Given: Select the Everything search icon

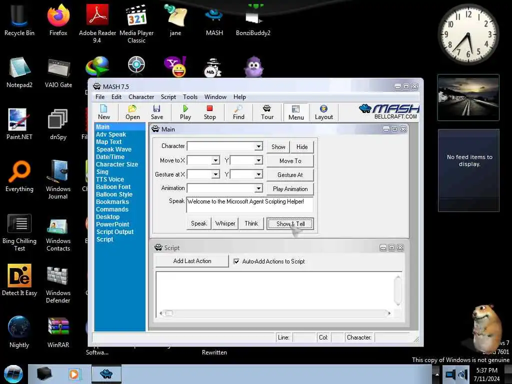Looking at the screenshot, I should (x=19, y=176).
